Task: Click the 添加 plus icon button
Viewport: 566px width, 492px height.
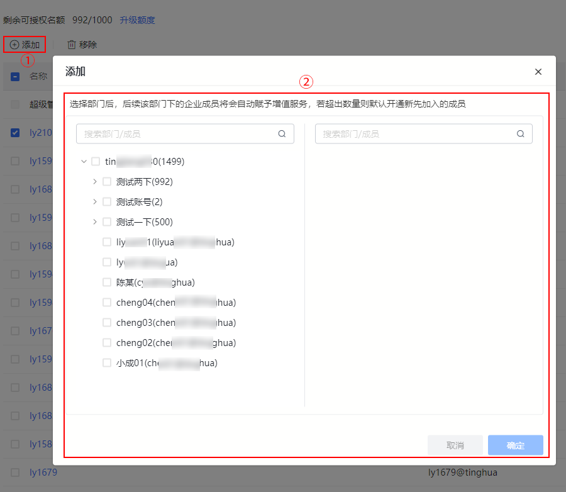Action: tap(25, 45)
